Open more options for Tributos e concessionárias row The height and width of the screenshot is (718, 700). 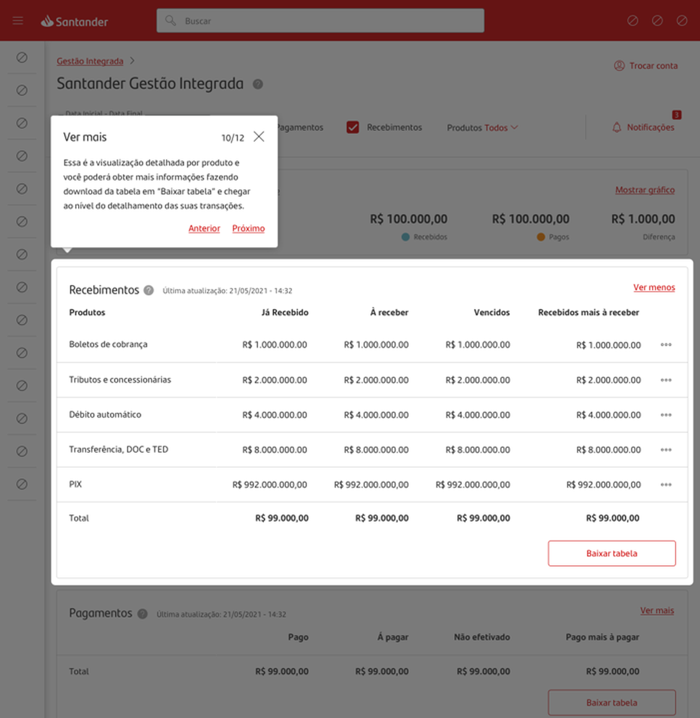(666, 380)
